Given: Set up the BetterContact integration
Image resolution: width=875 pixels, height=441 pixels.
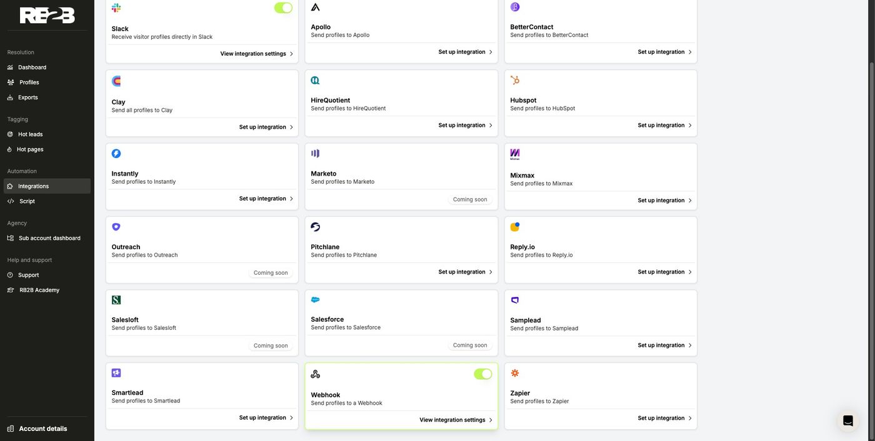Looking at the screenshot, I should click(665, 52).
